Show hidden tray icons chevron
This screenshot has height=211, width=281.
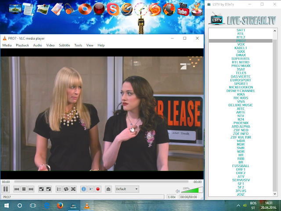pos(238,205)
